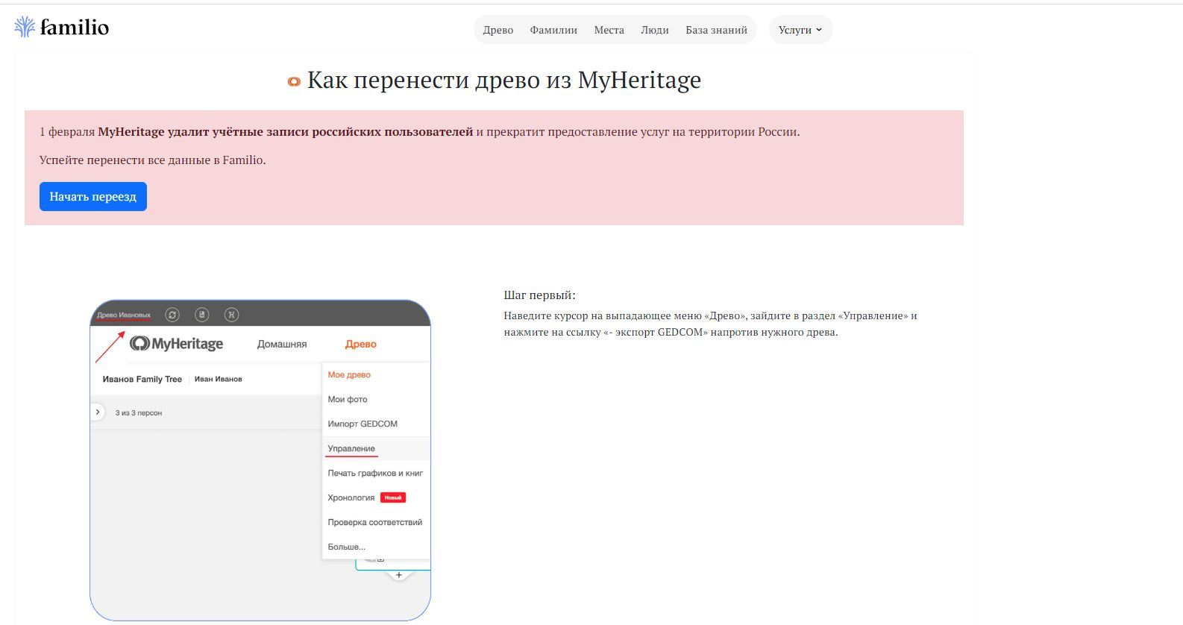This screenshot has width=1183, height=625.
Task: Click the "Иван Иванов" name text
Action: pos(219,379)
